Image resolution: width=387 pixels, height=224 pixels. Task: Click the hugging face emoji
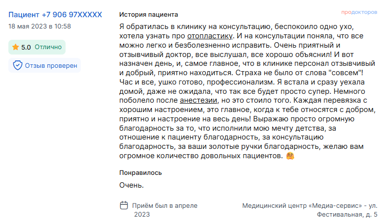pos(290,156)
